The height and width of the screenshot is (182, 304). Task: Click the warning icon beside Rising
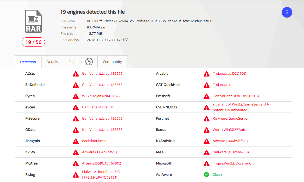76,175
